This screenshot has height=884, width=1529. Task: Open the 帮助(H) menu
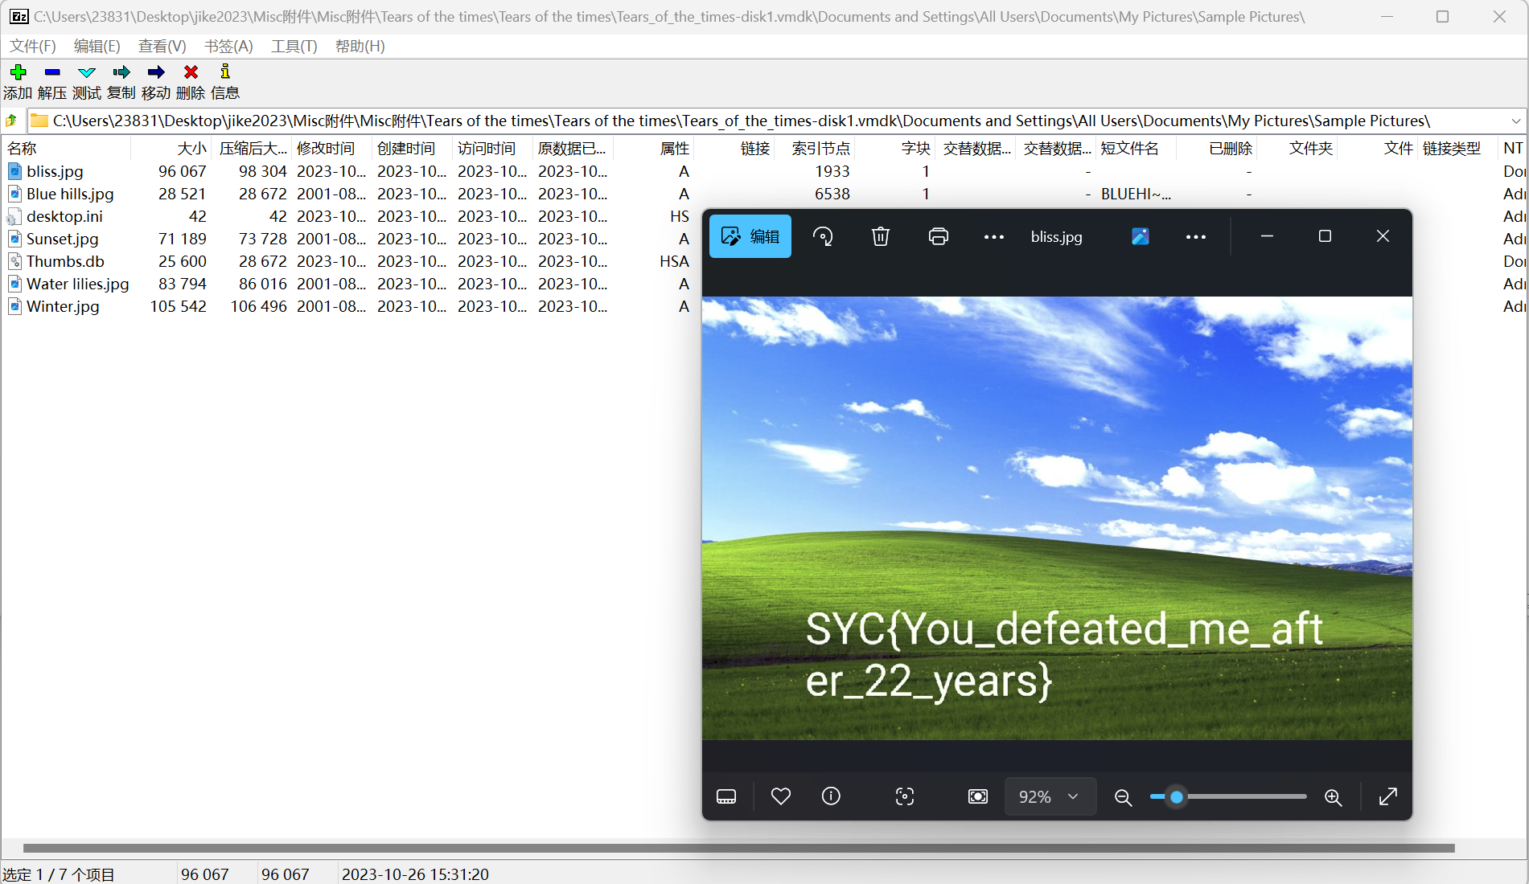[x=360, y=46]
